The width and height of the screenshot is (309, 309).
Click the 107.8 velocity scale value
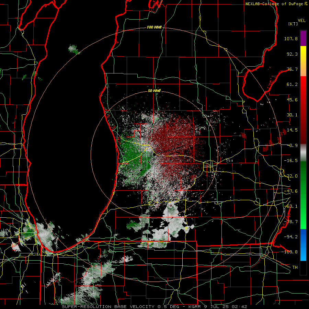(291, 38)
